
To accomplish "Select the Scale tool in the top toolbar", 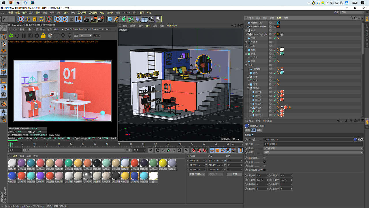I will [35, 19].
